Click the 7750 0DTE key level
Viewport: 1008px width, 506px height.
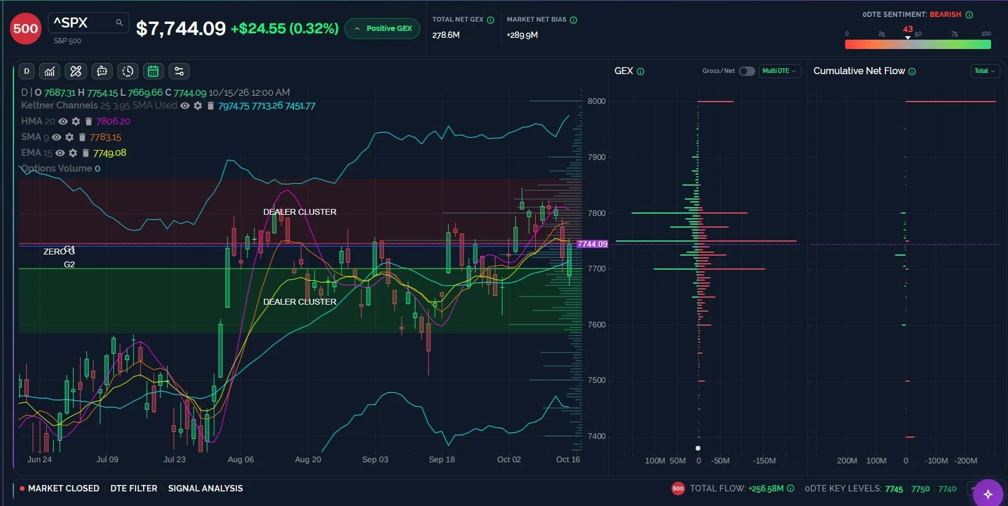click(920, 489)
